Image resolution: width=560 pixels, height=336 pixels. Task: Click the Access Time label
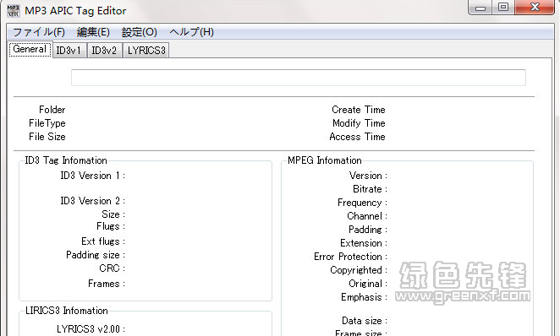coord(358,137)
